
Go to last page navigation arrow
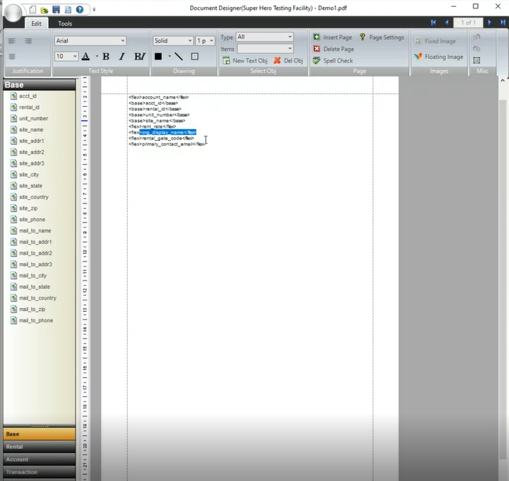[x=502, y=22]
